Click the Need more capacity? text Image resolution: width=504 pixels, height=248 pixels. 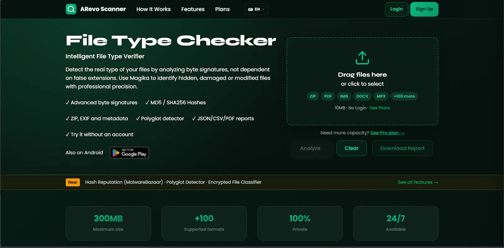345,133
